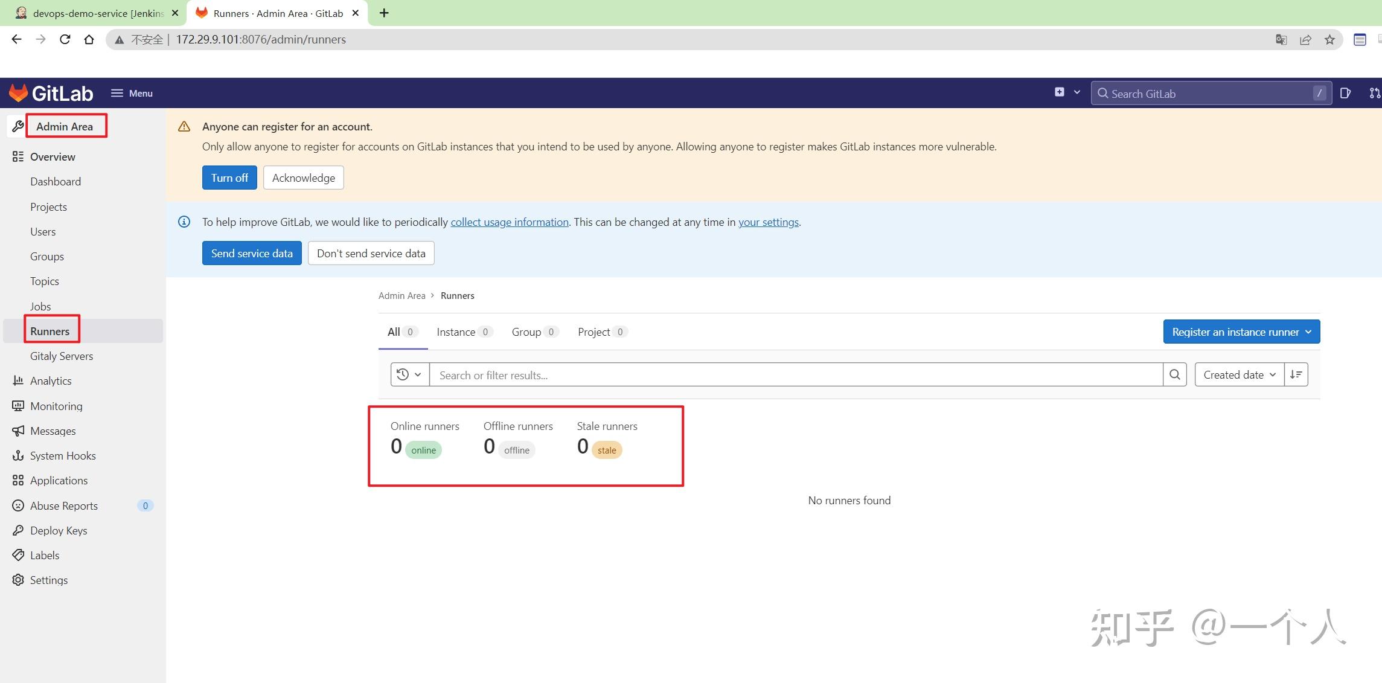
Task: Open the issues icon in top navbar
Action: coord(1345,93)
